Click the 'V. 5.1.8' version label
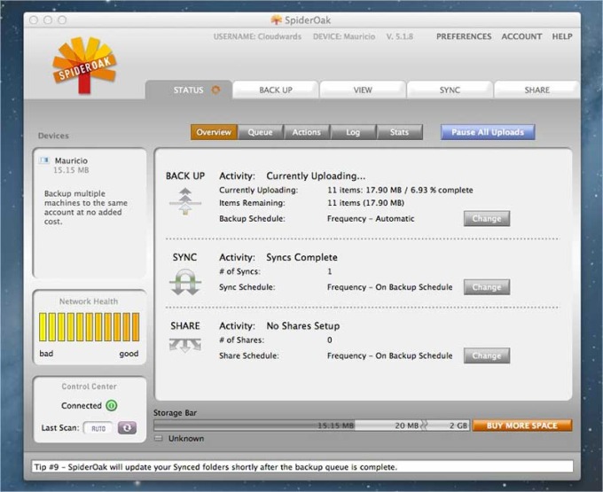603x492 pixels. (400, 36)
